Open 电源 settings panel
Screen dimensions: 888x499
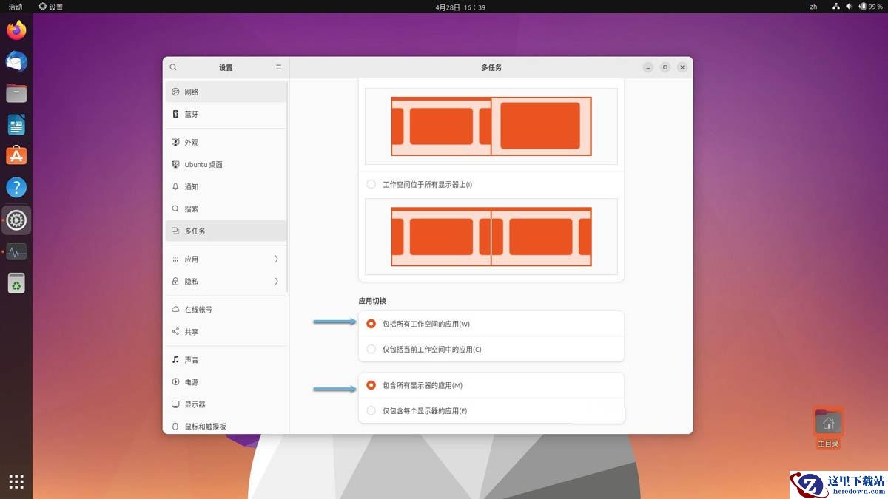click(x=226, y=381)
